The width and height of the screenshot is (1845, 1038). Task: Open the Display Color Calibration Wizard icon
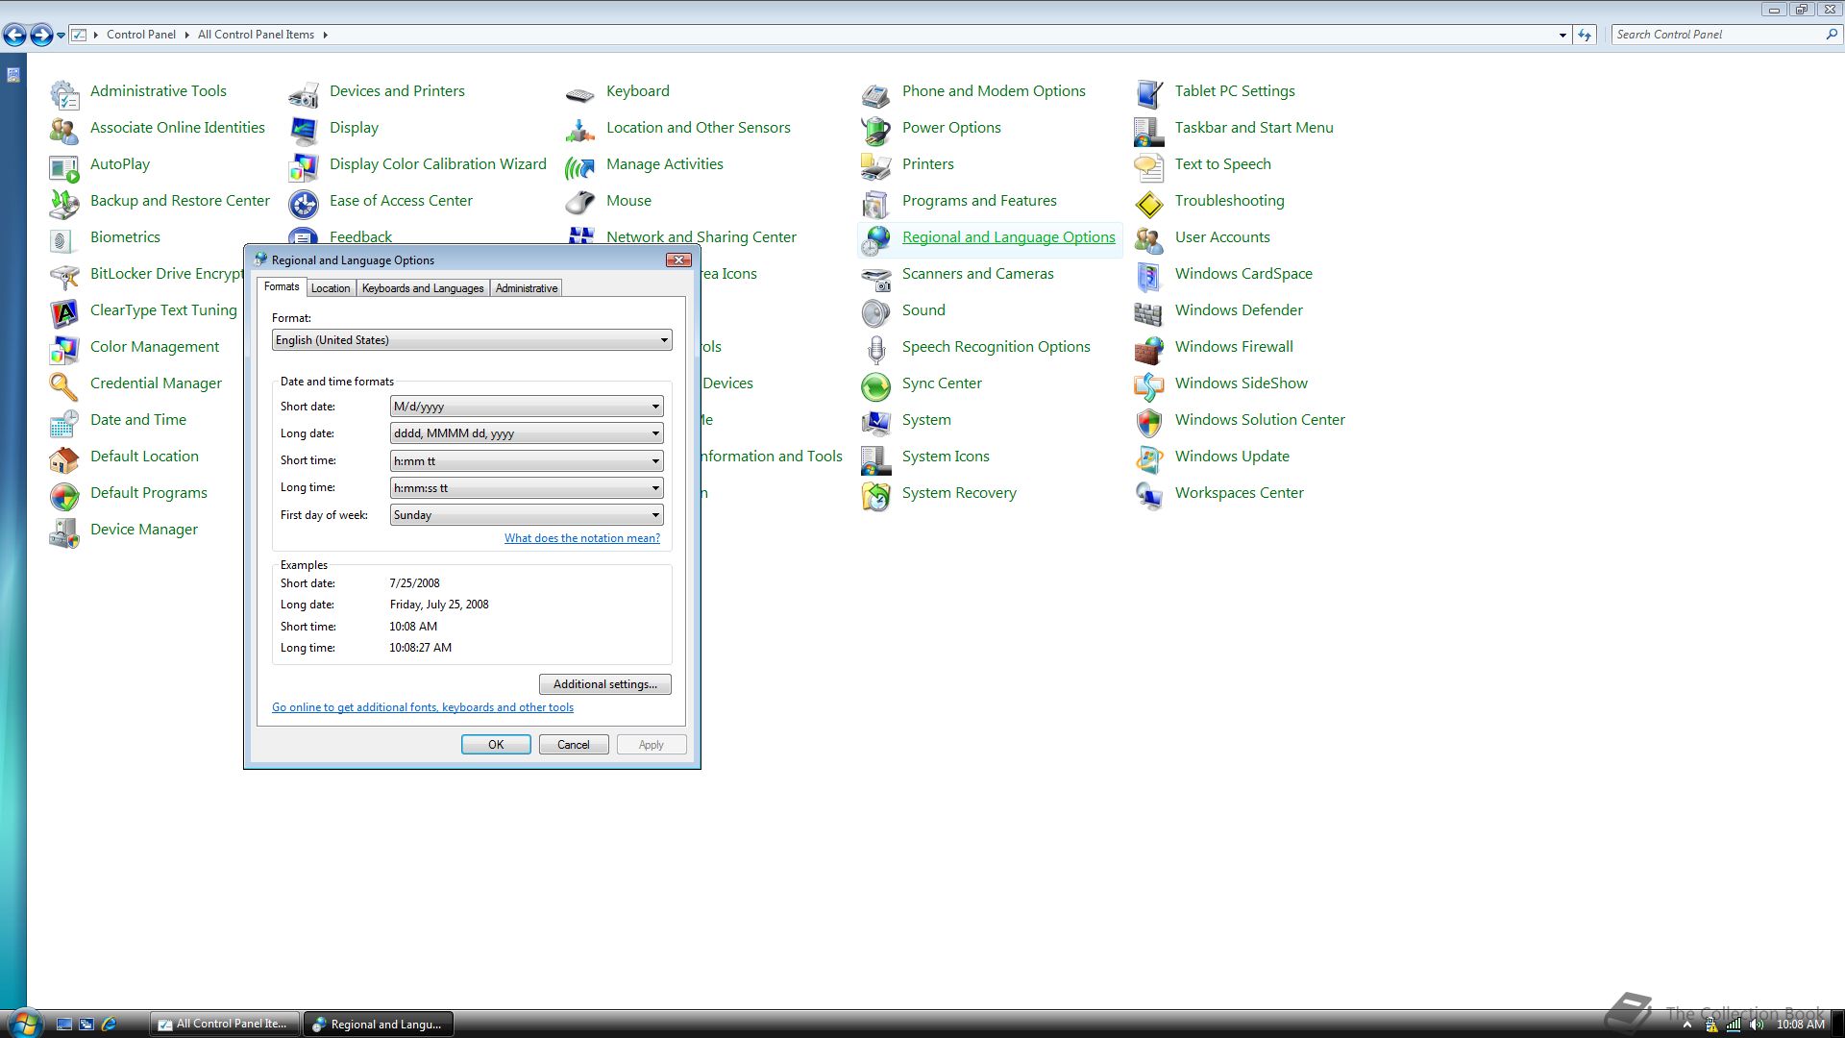coord(303,166)
